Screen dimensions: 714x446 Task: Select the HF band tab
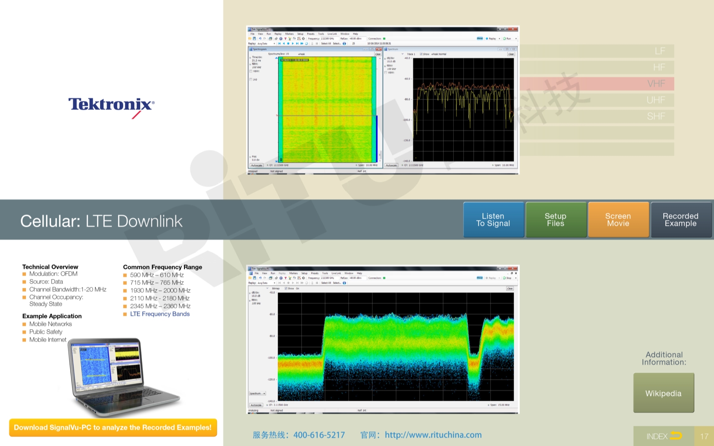coord(658,67)
